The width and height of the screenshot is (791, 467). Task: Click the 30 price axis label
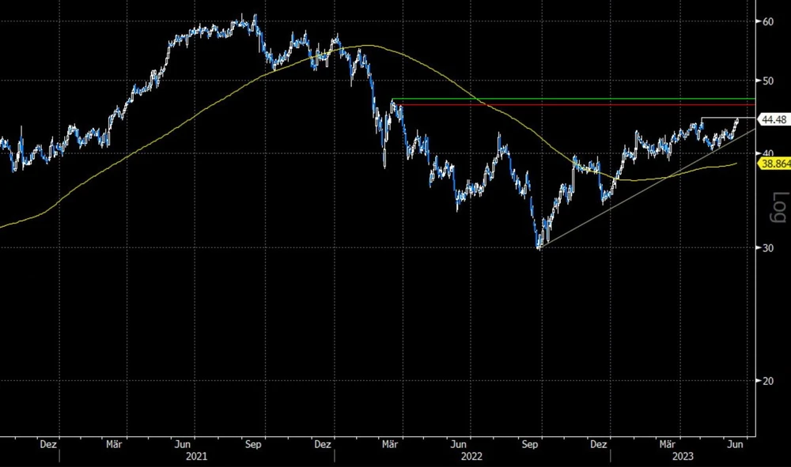767,248
